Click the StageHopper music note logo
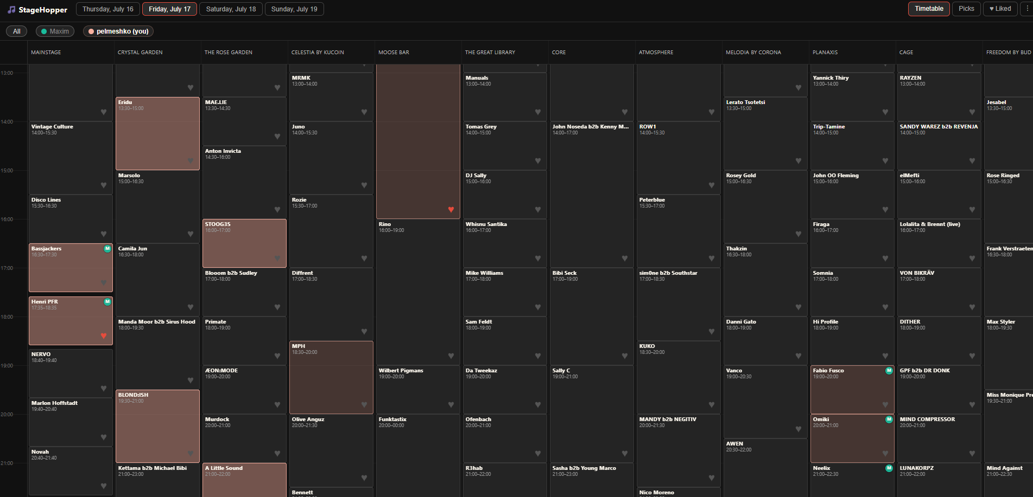1033x497 pixels. [11, 10]
